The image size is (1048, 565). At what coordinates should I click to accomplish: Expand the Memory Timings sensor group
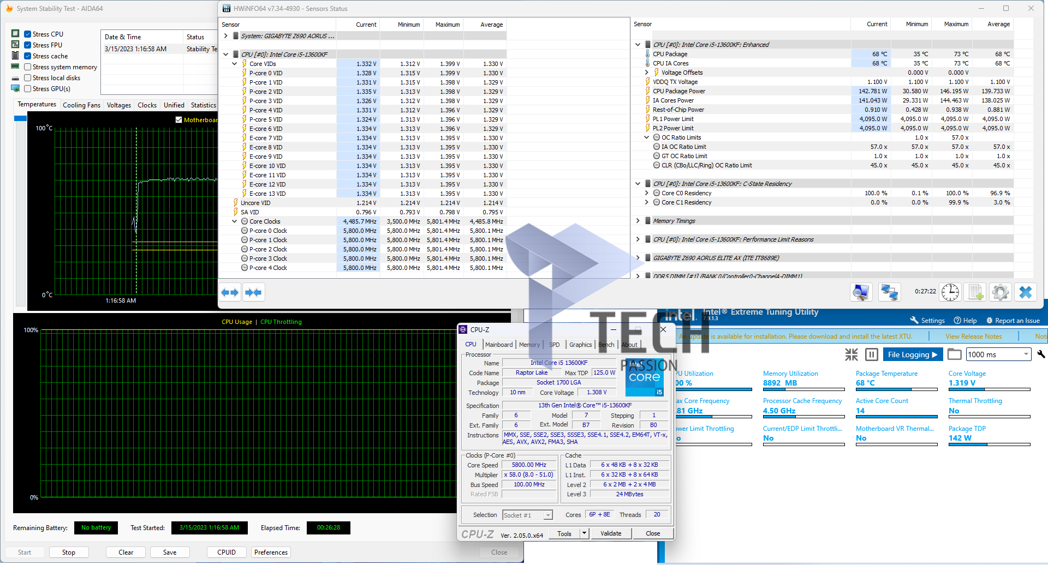638,221
